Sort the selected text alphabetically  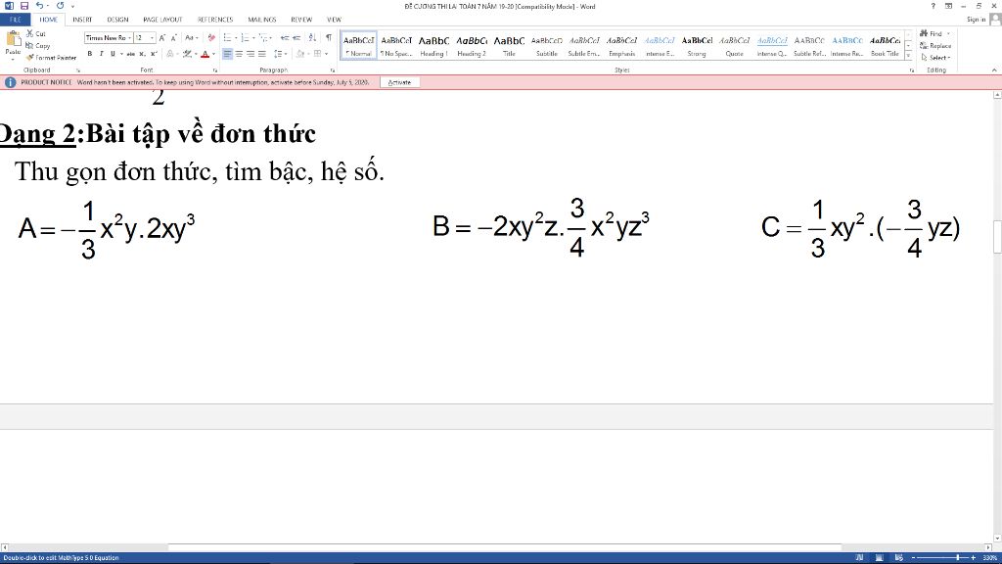(312, 38)
